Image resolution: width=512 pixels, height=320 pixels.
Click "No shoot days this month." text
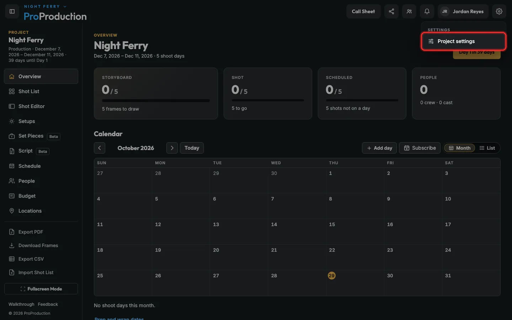[124, 305]
